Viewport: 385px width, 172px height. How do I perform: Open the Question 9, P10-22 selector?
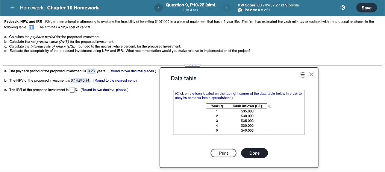click(192, 5)
